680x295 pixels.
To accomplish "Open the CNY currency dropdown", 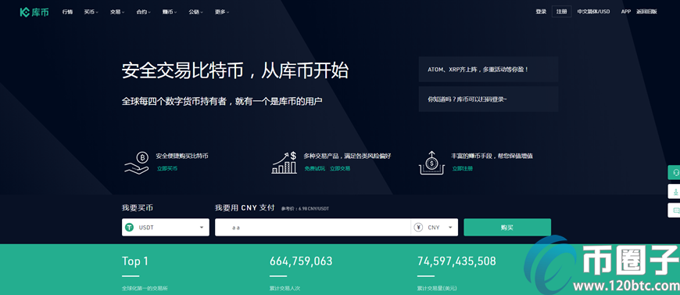I will 434,227.
